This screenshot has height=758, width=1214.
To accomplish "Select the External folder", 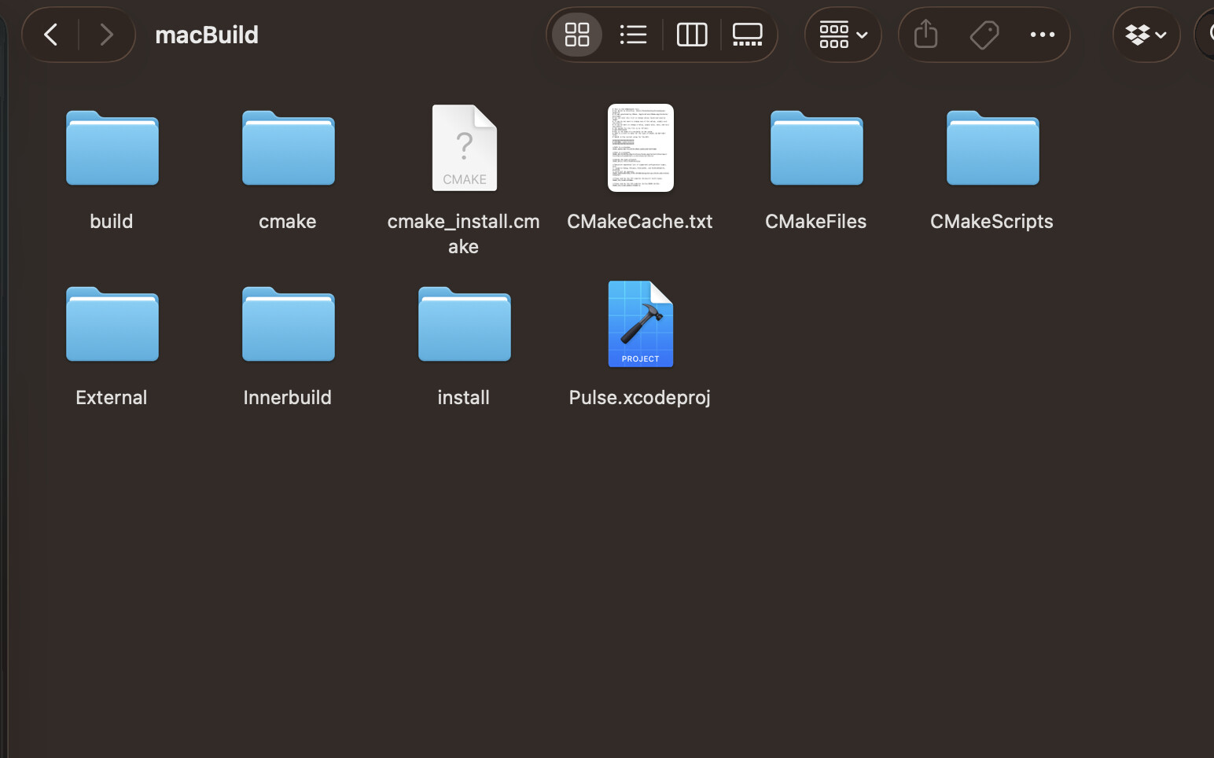I will (112, 325).
